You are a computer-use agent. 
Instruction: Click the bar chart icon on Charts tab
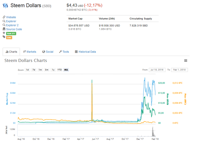7,52
